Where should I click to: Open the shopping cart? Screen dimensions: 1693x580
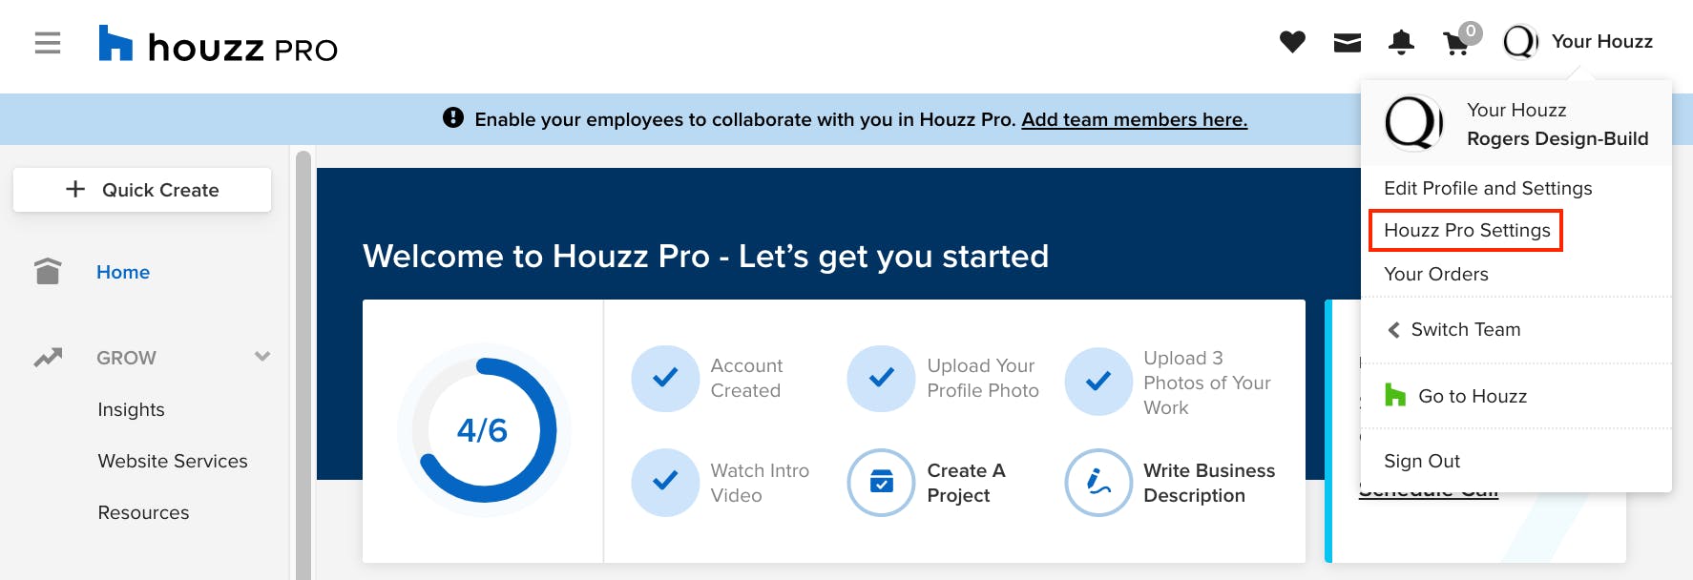1456,43
